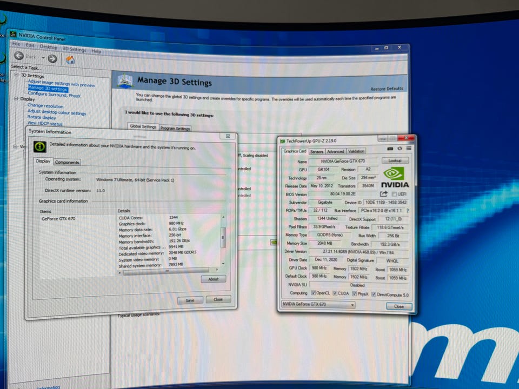Click the BIOS version share/export icon

(384, 194)
